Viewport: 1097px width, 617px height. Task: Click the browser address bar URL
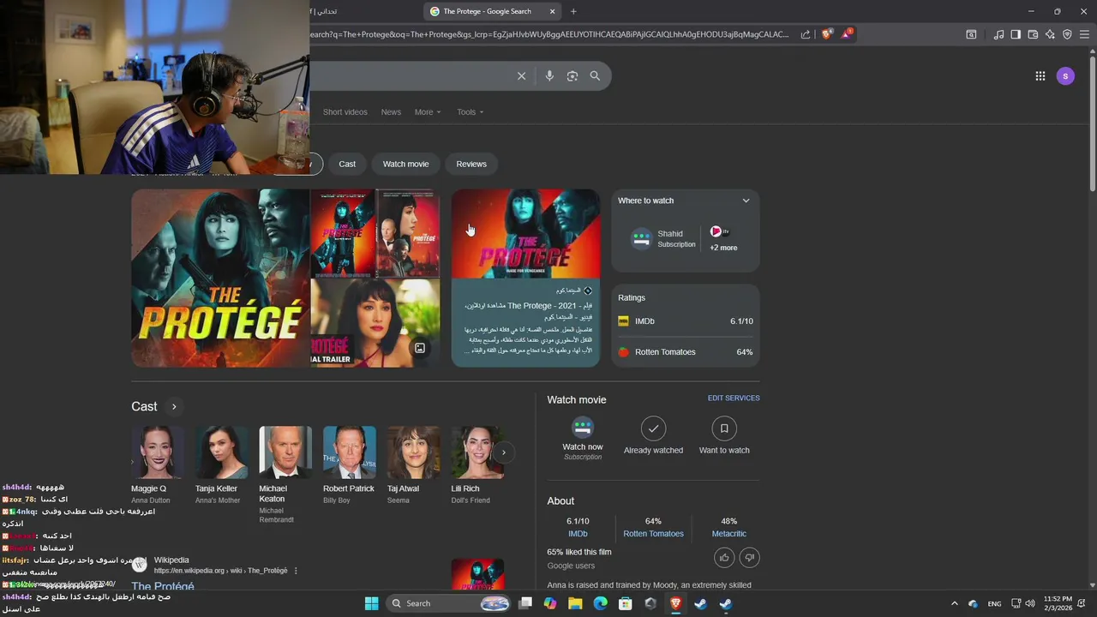pyautogui.click(x=548, y=34)
